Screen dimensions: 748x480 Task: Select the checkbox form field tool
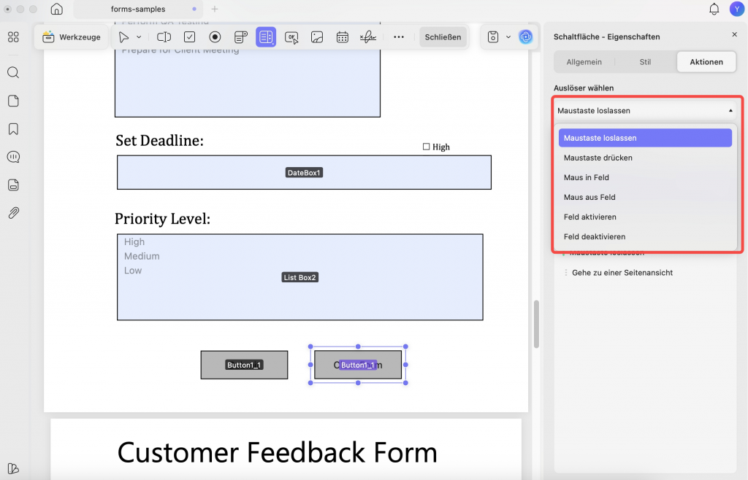tap(189, 37)
